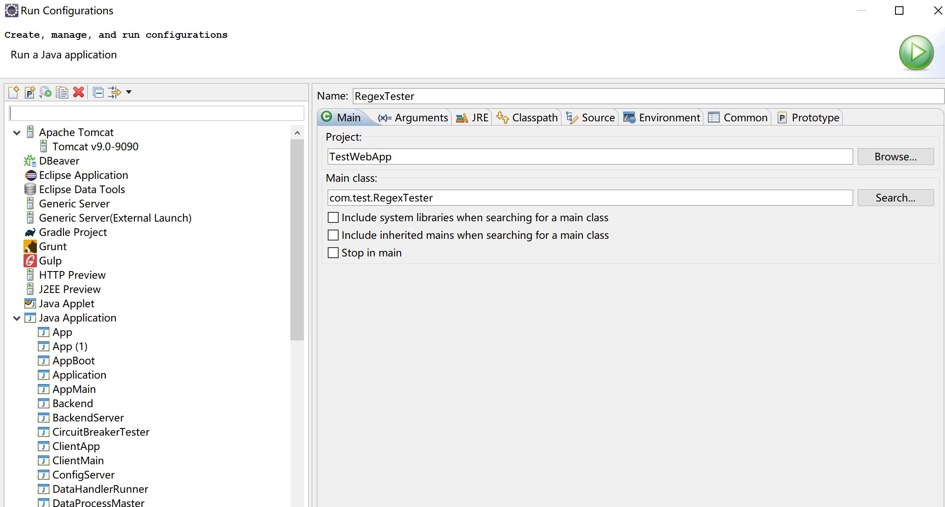Delete selected configuration with red X
The width and height of the screenshot is (945, 507).
(78, 92)
